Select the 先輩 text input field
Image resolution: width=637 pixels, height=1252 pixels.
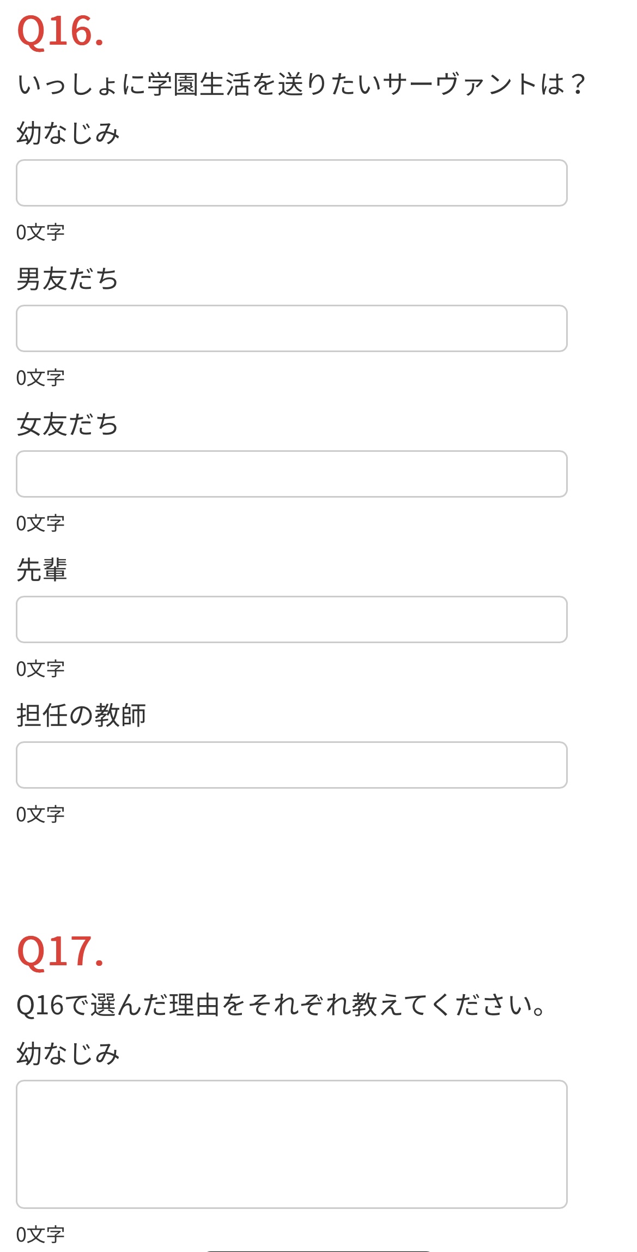point(292,620)
